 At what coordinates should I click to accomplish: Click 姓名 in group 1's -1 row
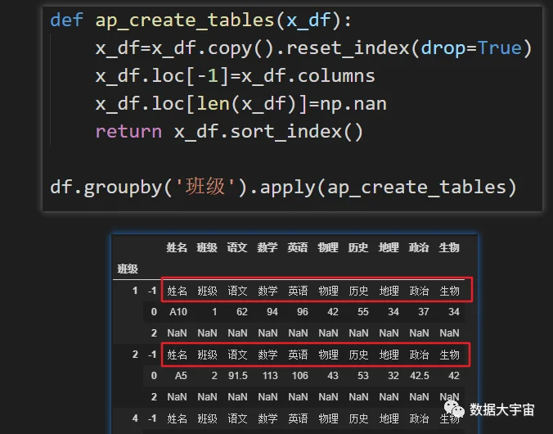pos(177,291)
